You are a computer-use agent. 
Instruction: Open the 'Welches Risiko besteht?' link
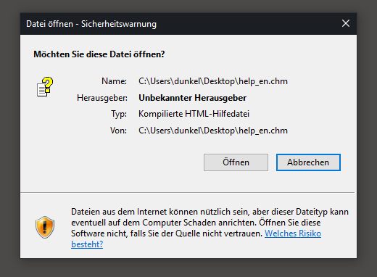click(x=293, y=233)
